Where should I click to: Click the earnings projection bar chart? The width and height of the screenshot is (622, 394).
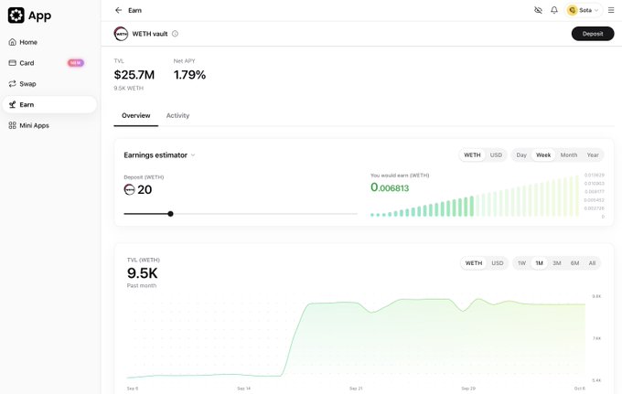[475, 196]
